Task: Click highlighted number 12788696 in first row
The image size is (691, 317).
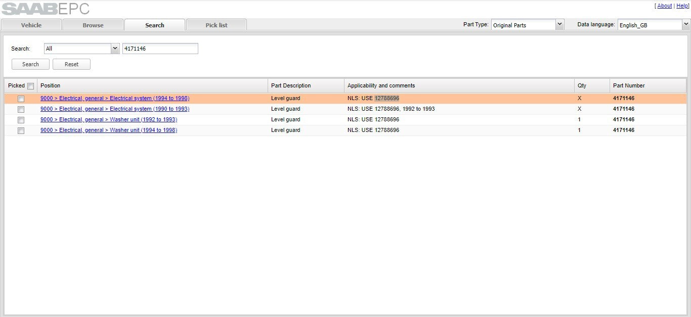Action: click(x=387, y=98)
